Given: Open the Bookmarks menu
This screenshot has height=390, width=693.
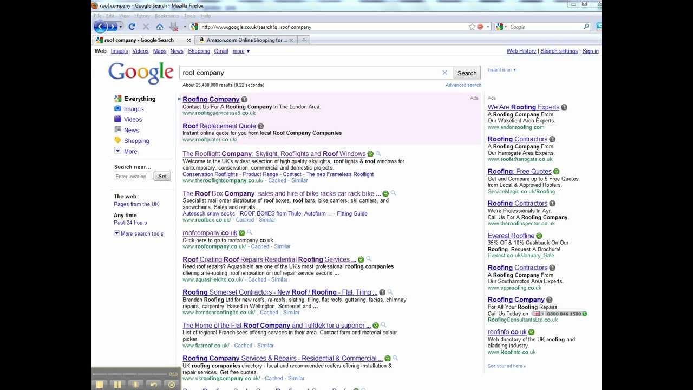Looking at the screenshot, I should pos(167,16).
